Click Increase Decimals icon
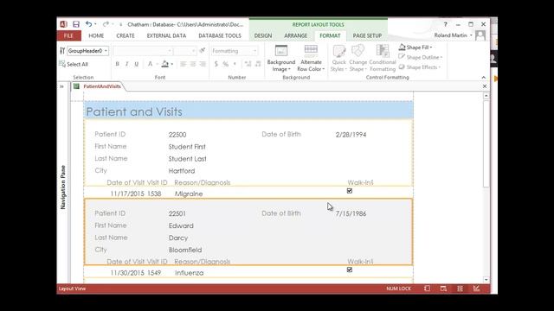This screenshot has width=554, height=311. point(248,64)
